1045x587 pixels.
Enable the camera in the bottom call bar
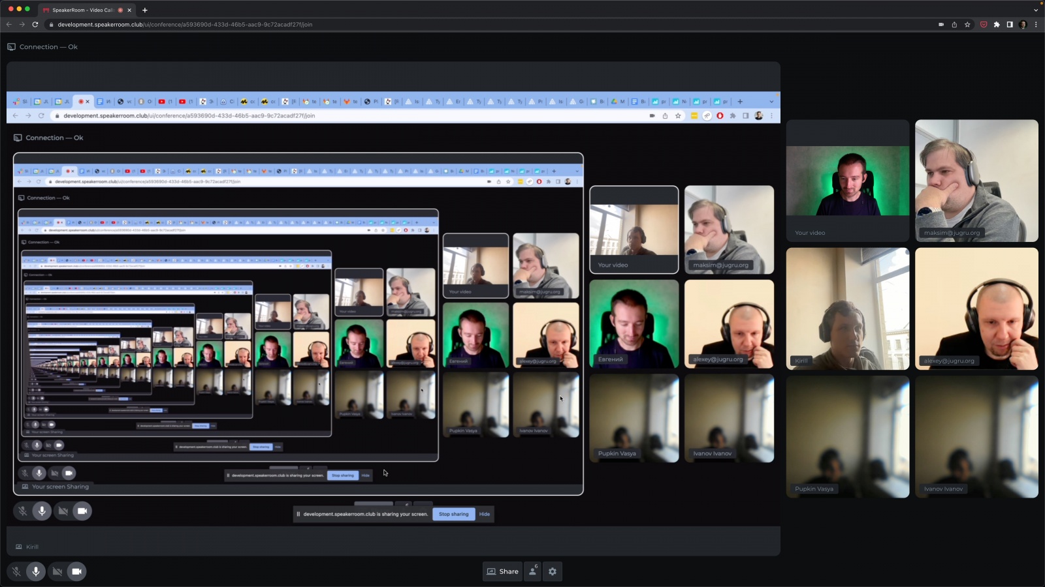pos(76,571)
